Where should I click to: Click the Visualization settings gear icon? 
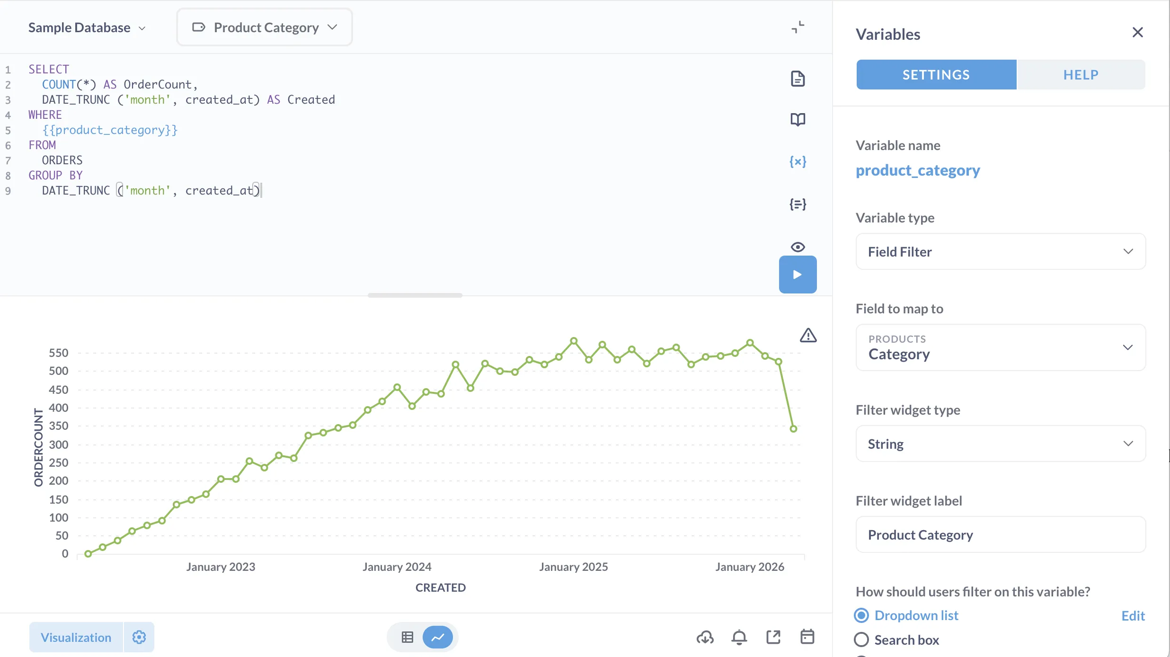[139, 637]
